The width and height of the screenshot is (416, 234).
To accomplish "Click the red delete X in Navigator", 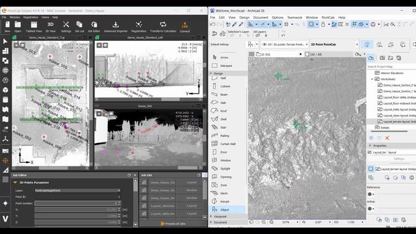I will (x=387, y=138).
